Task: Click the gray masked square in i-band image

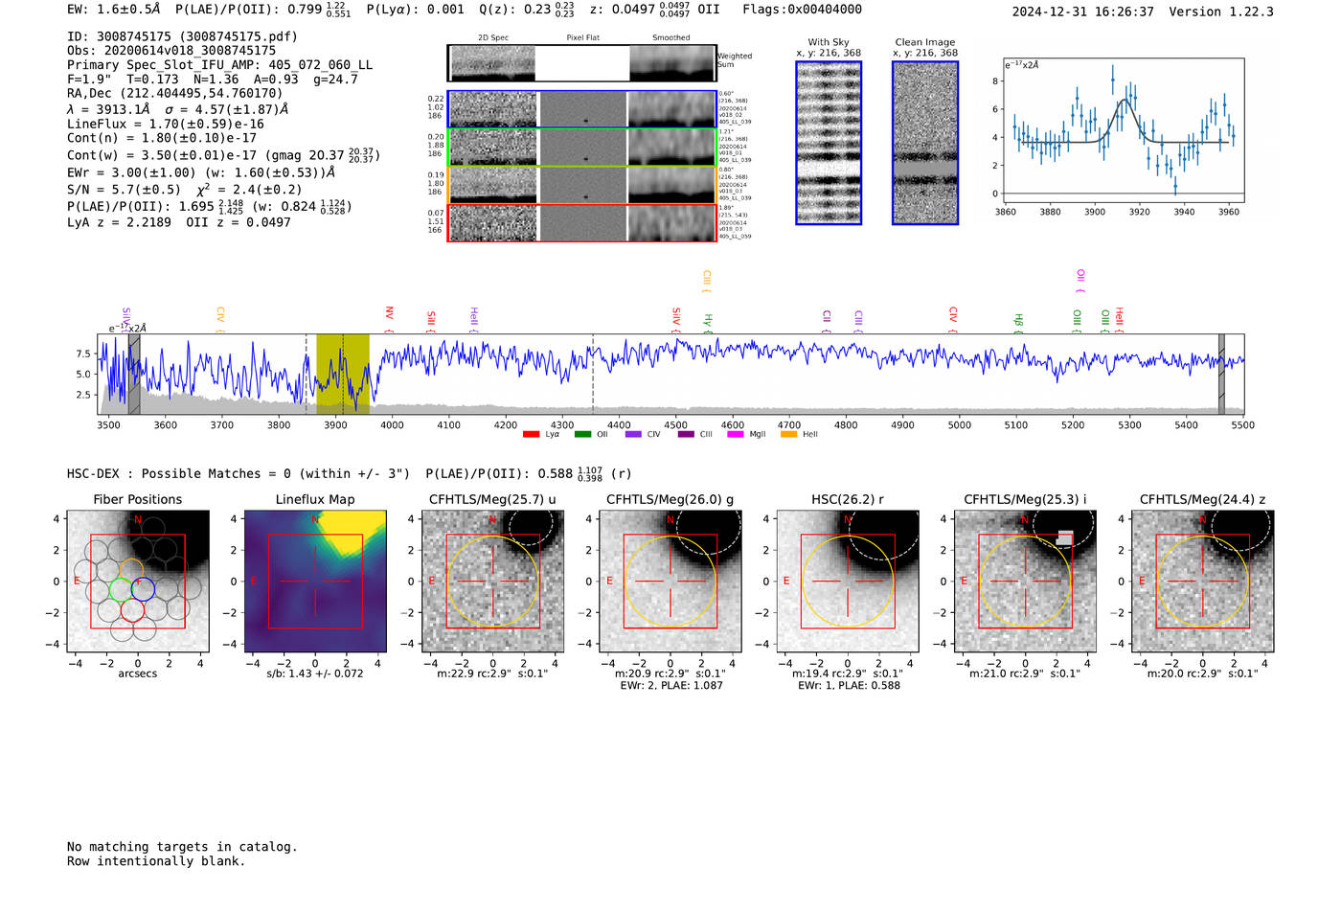Action: pos(1064,537)
